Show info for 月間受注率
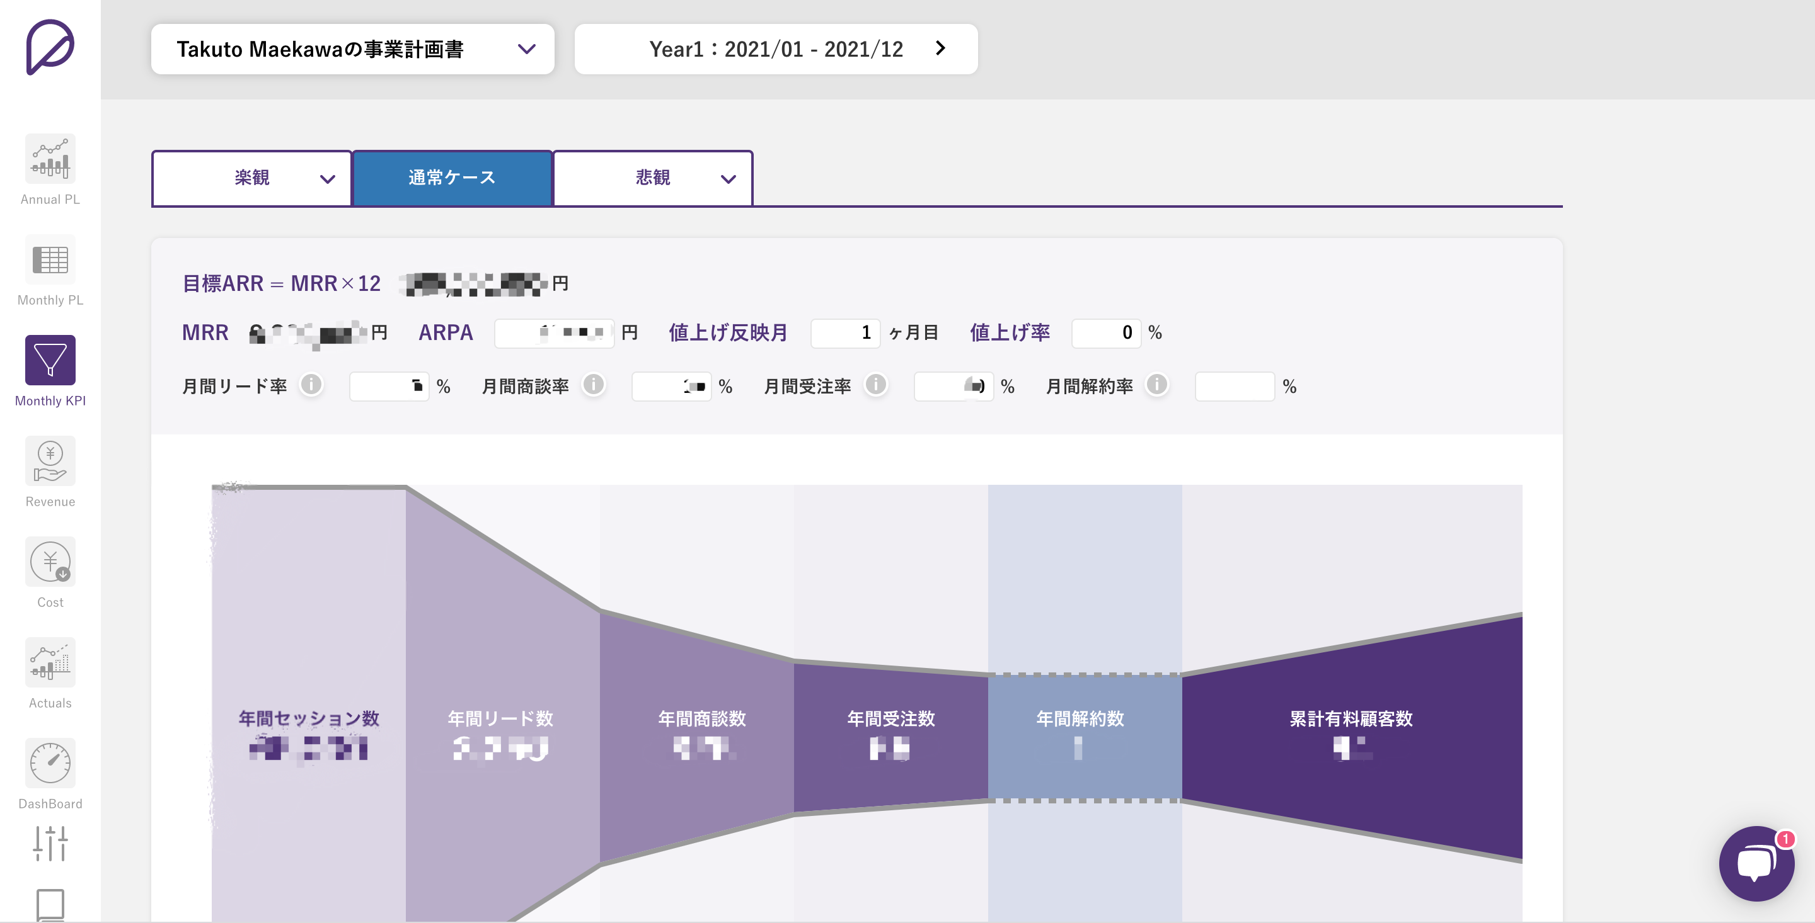 pyautogui.click(x=876, y=385)
